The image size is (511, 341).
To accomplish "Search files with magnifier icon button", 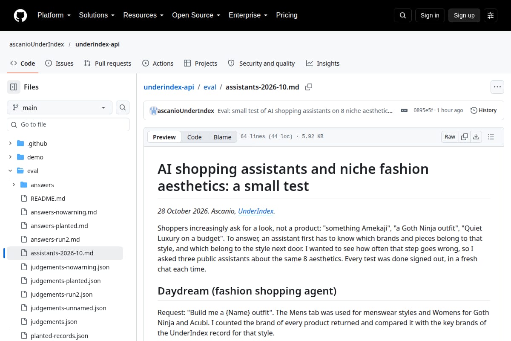I will (x=123, y=107).
